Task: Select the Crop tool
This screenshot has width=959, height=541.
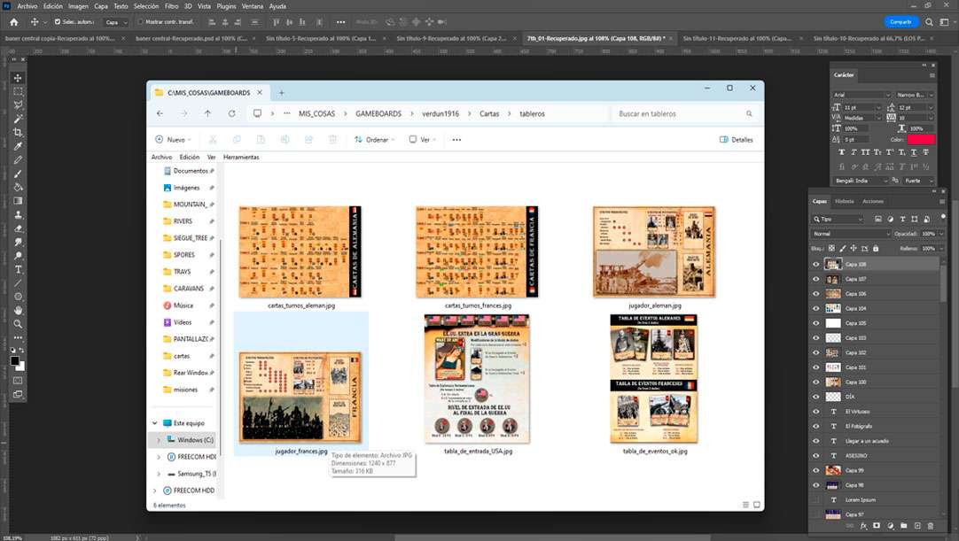Action: coord(18,132)
